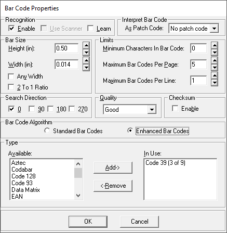Check the 90 search direction box
The image size is (227, 233).
pos(32,109)
